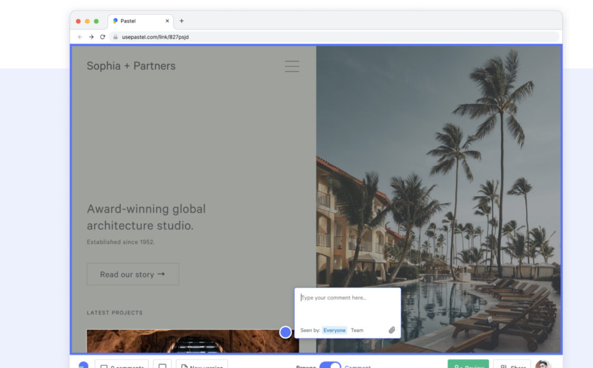Click the Read our story button
This screenshot has width=593, height=368.
(133, 275)
